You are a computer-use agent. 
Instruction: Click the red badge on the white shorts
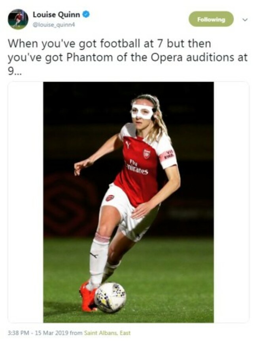[110, 198]
